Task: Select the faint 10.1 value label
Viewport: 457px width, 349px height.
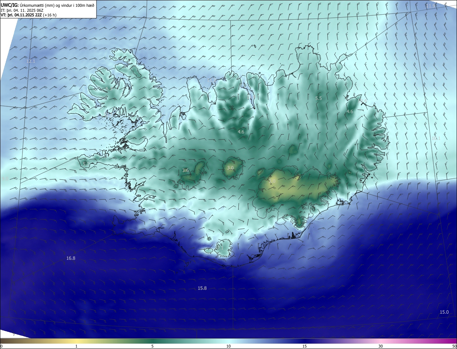Action: pos(436,138)
